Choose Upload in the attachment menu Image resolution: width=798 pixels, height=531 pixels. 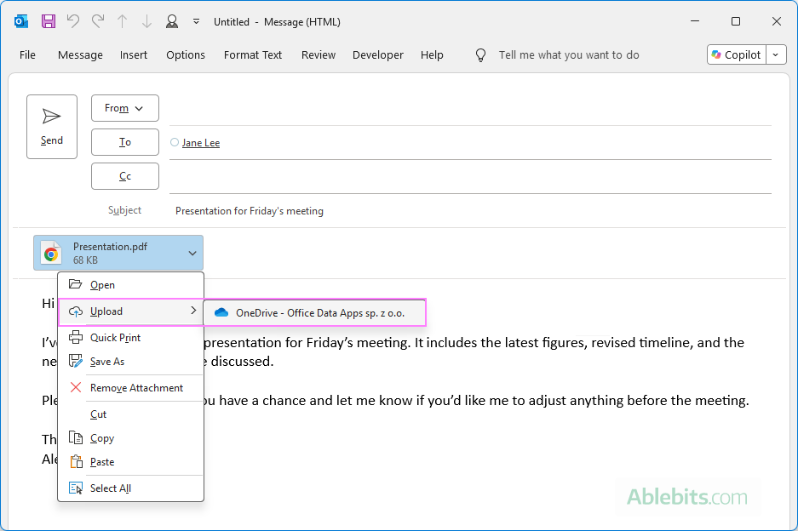[131, 311]
